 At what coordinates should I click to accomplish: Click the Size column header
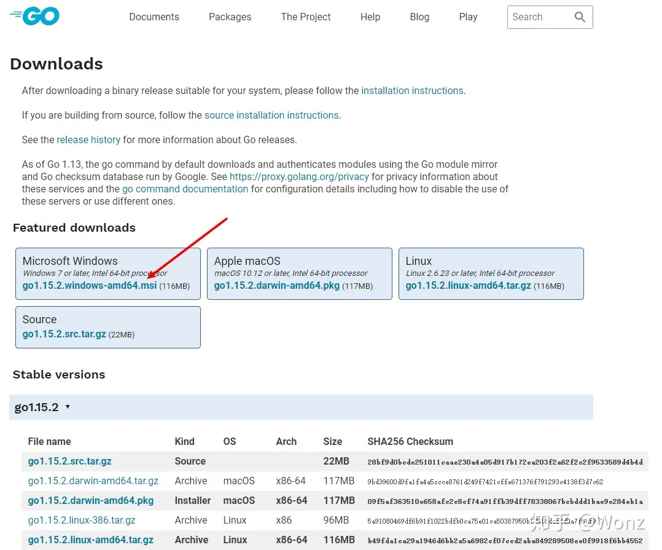[x=333, y=441]
